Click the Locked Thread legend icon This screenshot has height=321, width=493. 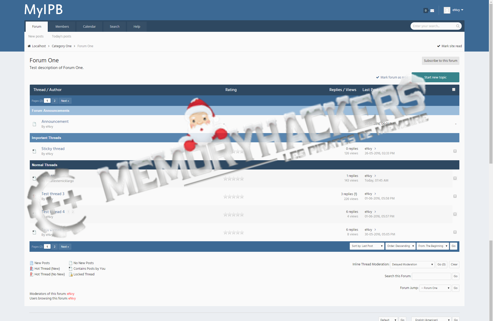pyautogui.click(x=71, y=274)
